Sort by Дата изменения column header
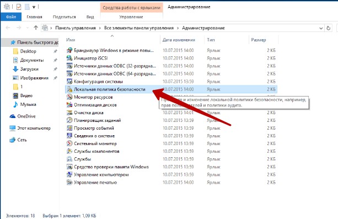The image size is (338, 219). pos(182,40)
